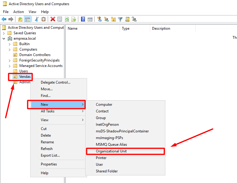Expand the ForeignSecurityPrincipals container

(10, 61)
